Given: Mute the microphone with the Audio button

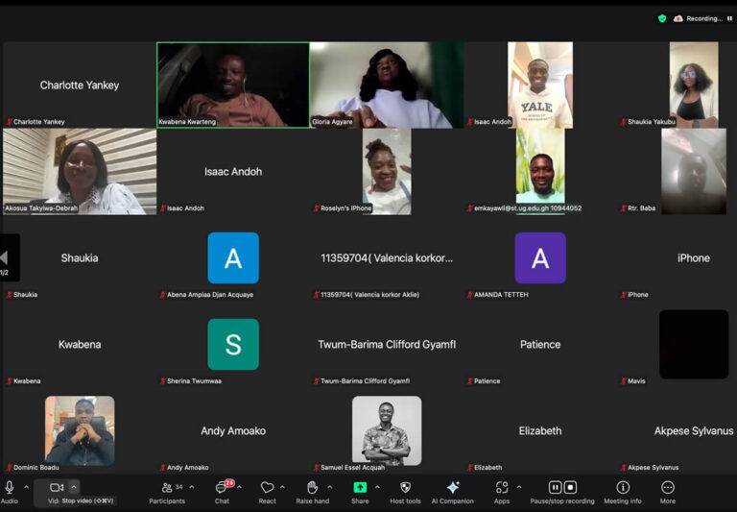Looking at the screenshot, I should pyautogui.click(x=10, y=488).
